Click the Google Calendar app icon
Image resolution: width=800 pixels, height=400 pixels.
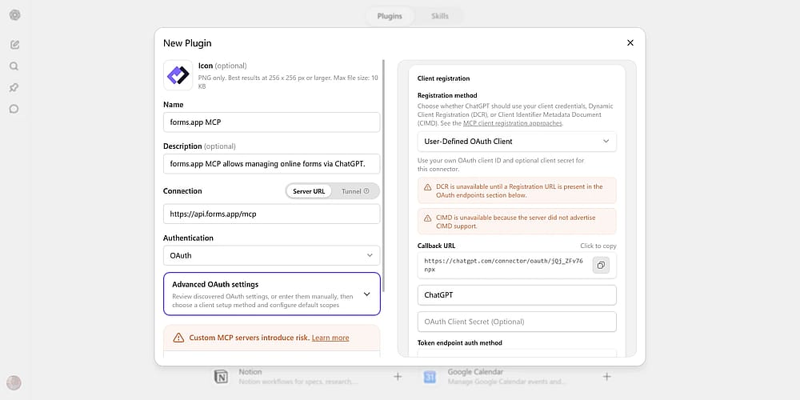[430, 377]
